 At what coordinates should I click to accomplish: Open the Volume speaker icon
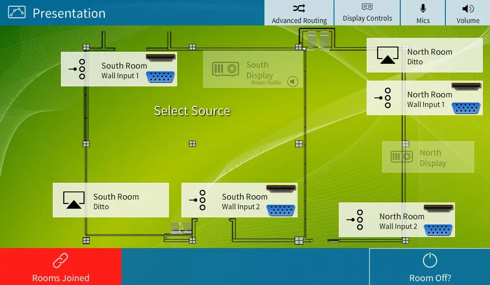pyautogui.click(x=467, y=8)
